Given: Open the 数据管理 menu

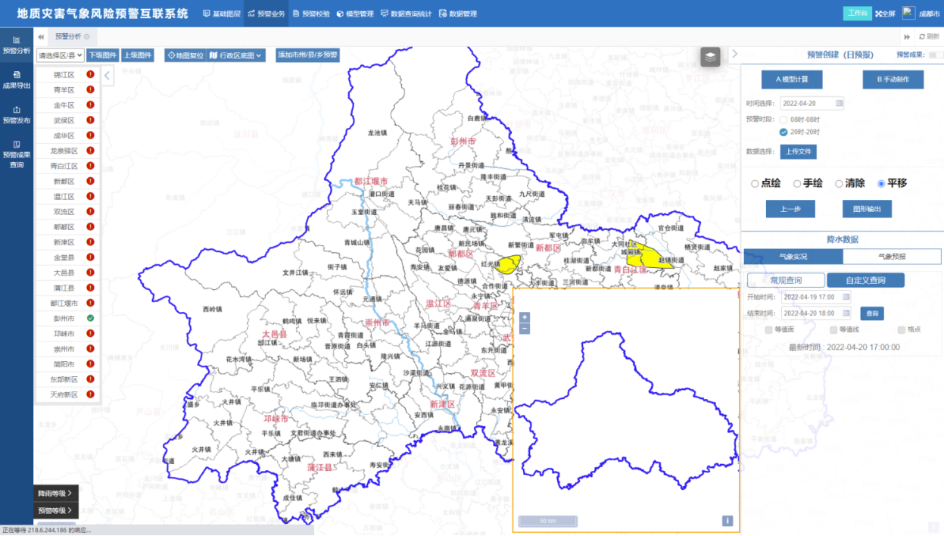Looking at the screenshot, I should tap(458, 14).
